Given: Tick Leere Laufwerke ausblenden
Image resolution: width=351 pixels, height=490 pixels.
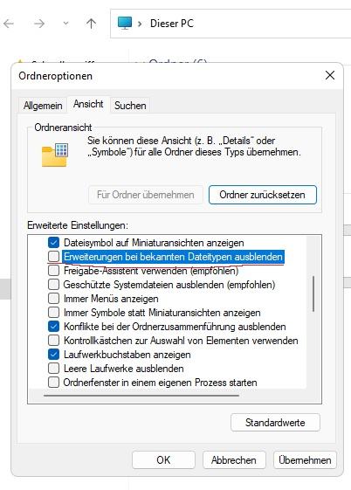Looking at the screenshot, I should [54, 368].
